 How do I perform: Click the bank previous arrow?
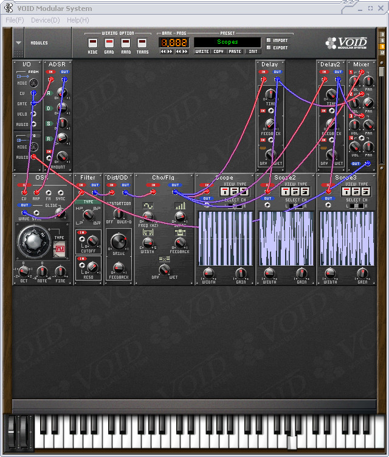click(x=163, y=51)
